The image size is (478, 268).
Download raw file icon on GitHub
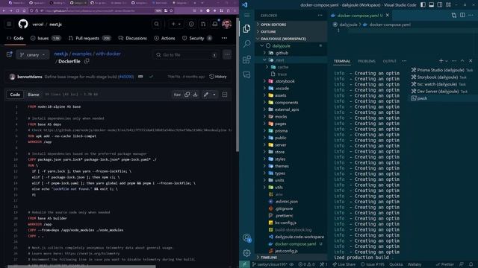point(195,95)
